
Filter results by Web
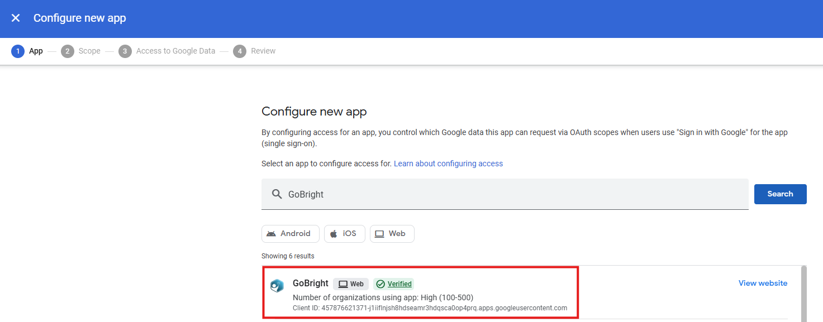392,234
